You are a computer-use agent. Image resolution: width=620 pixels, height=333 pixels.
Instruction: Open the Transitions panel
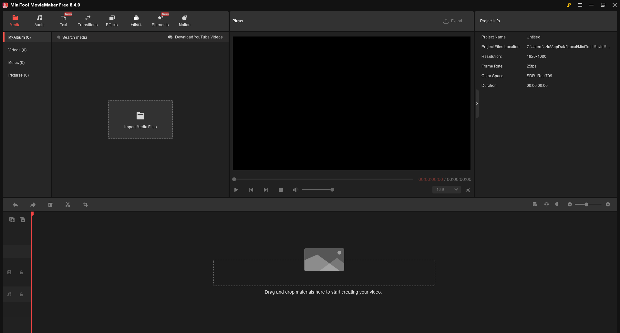tap(88, 20)
